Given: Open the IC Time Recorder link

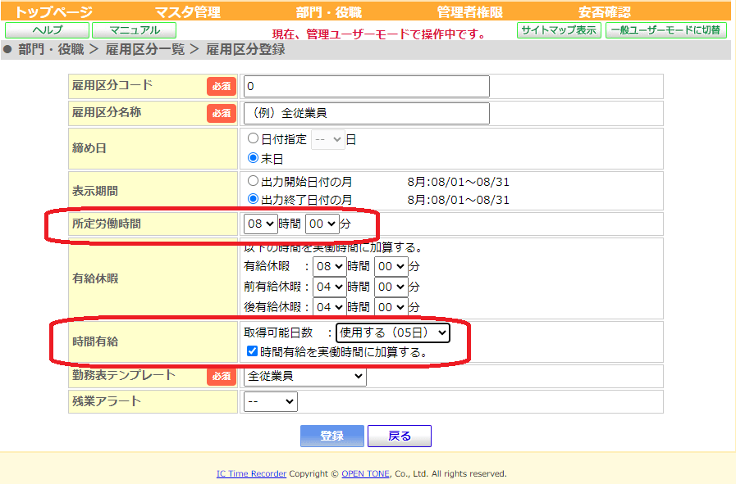Looking at the screenshot, I should click(x=251, y=473).
